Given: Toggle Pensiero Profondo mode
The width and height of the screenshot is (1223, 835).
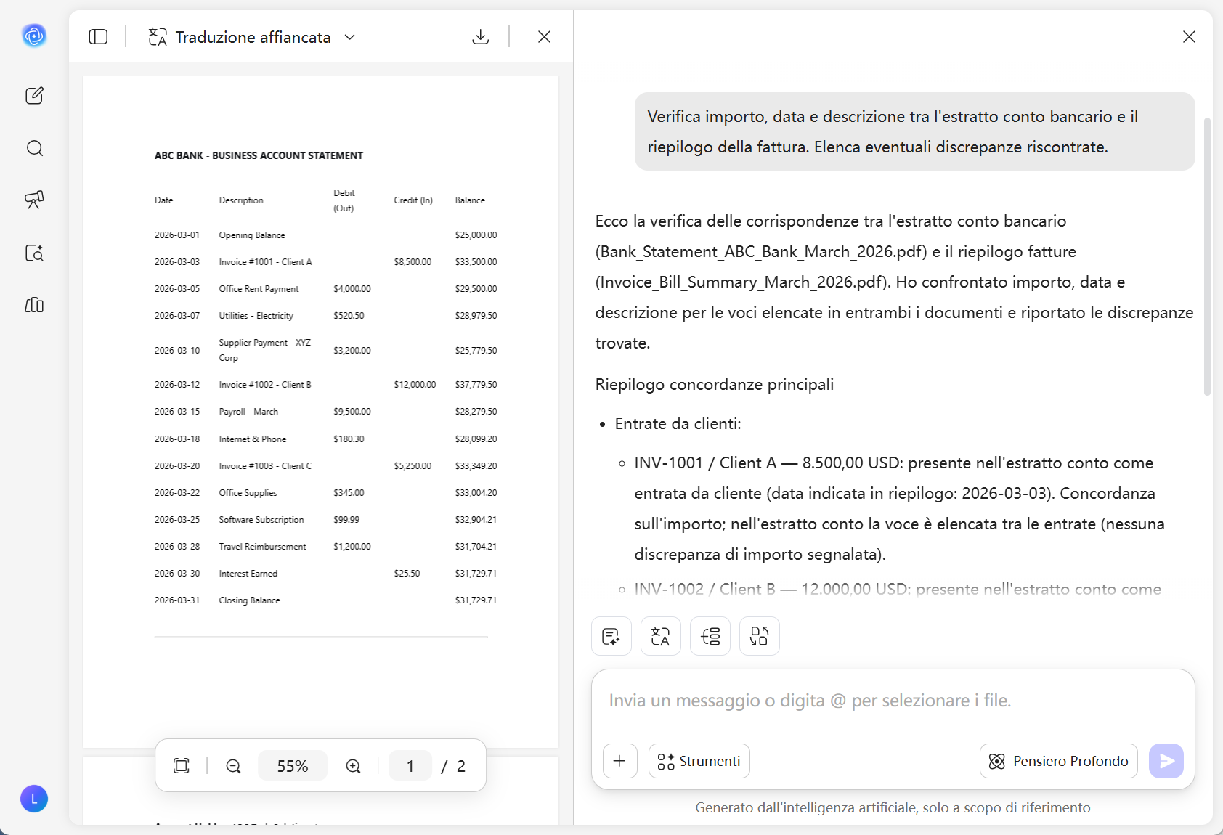Looking at the screenshot, I should 1059,761.
